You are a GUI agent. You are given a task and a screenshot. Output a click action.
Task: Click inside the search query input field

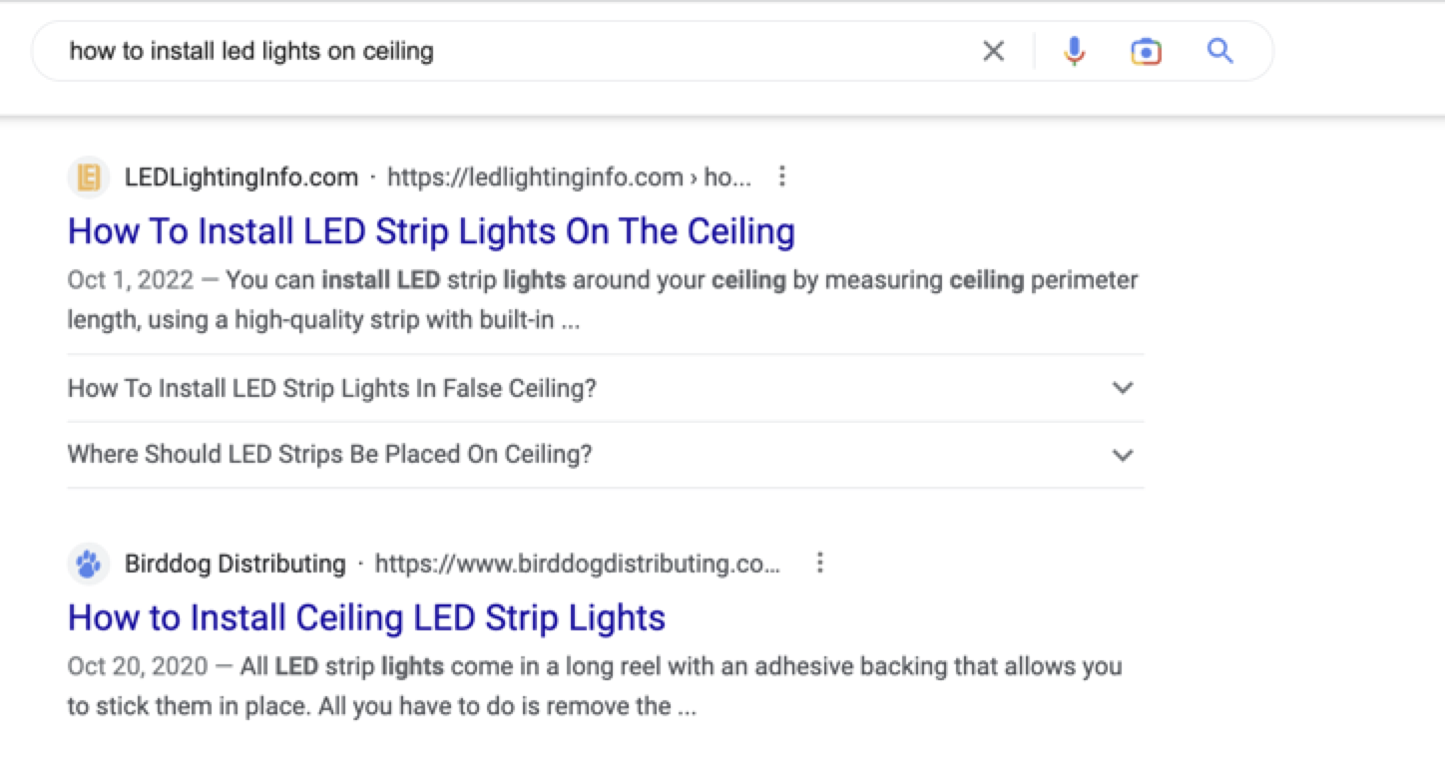[x=499, y=51]
